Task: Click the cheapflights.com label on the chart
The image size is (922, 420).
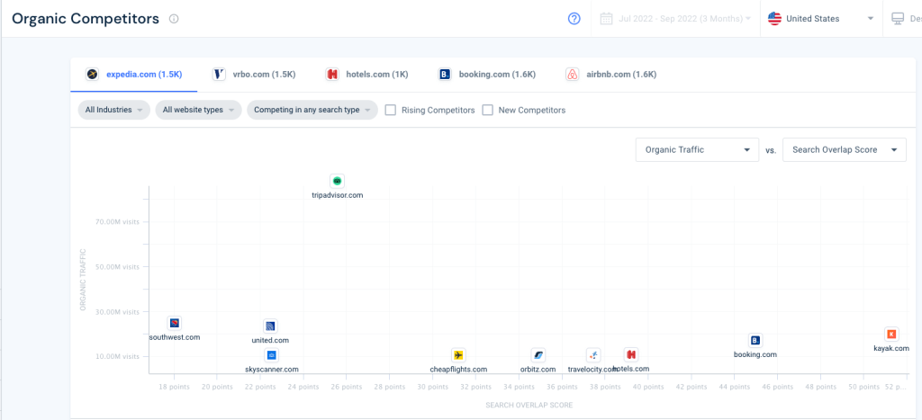Action: (458, 370)
